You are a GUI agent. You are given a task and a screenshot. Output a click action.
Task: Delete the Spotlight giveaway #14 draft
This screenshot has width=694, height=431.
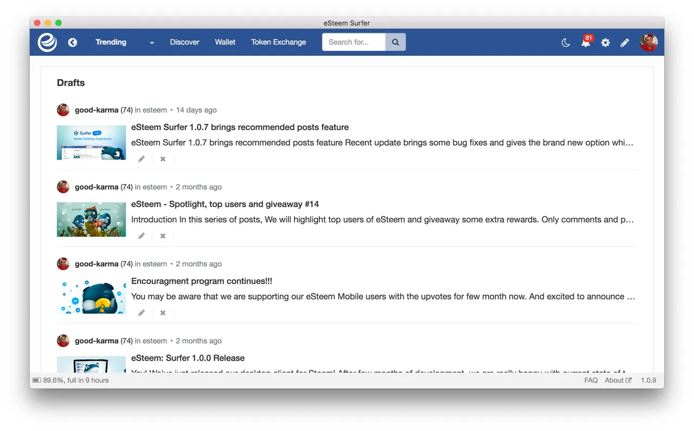[163, 236]
